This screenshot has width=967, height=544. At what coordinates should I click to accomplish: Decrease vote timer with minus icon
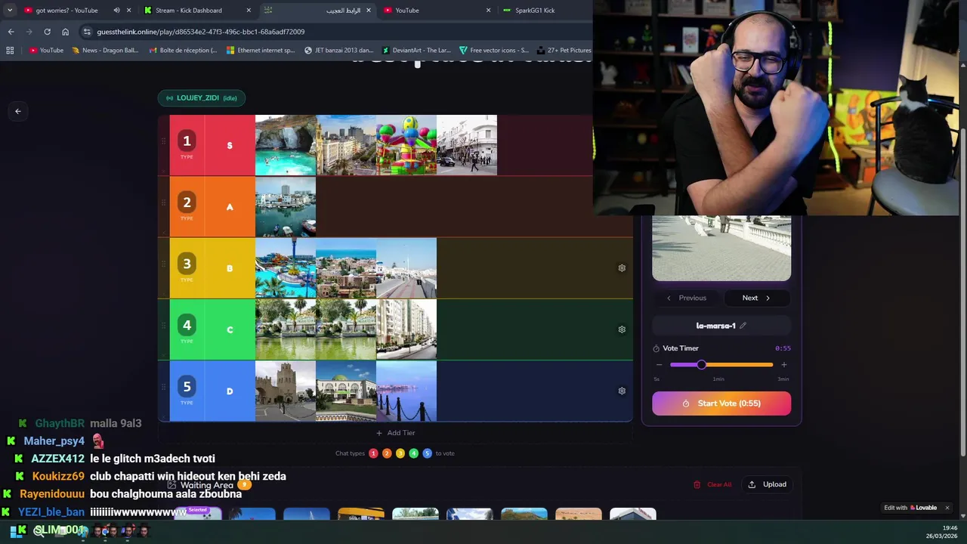tap(659, 365)
